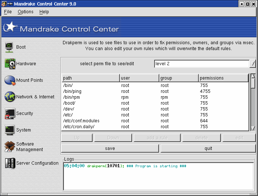
Task: Click the Security label in sidebar
Action: pos(25,113)
